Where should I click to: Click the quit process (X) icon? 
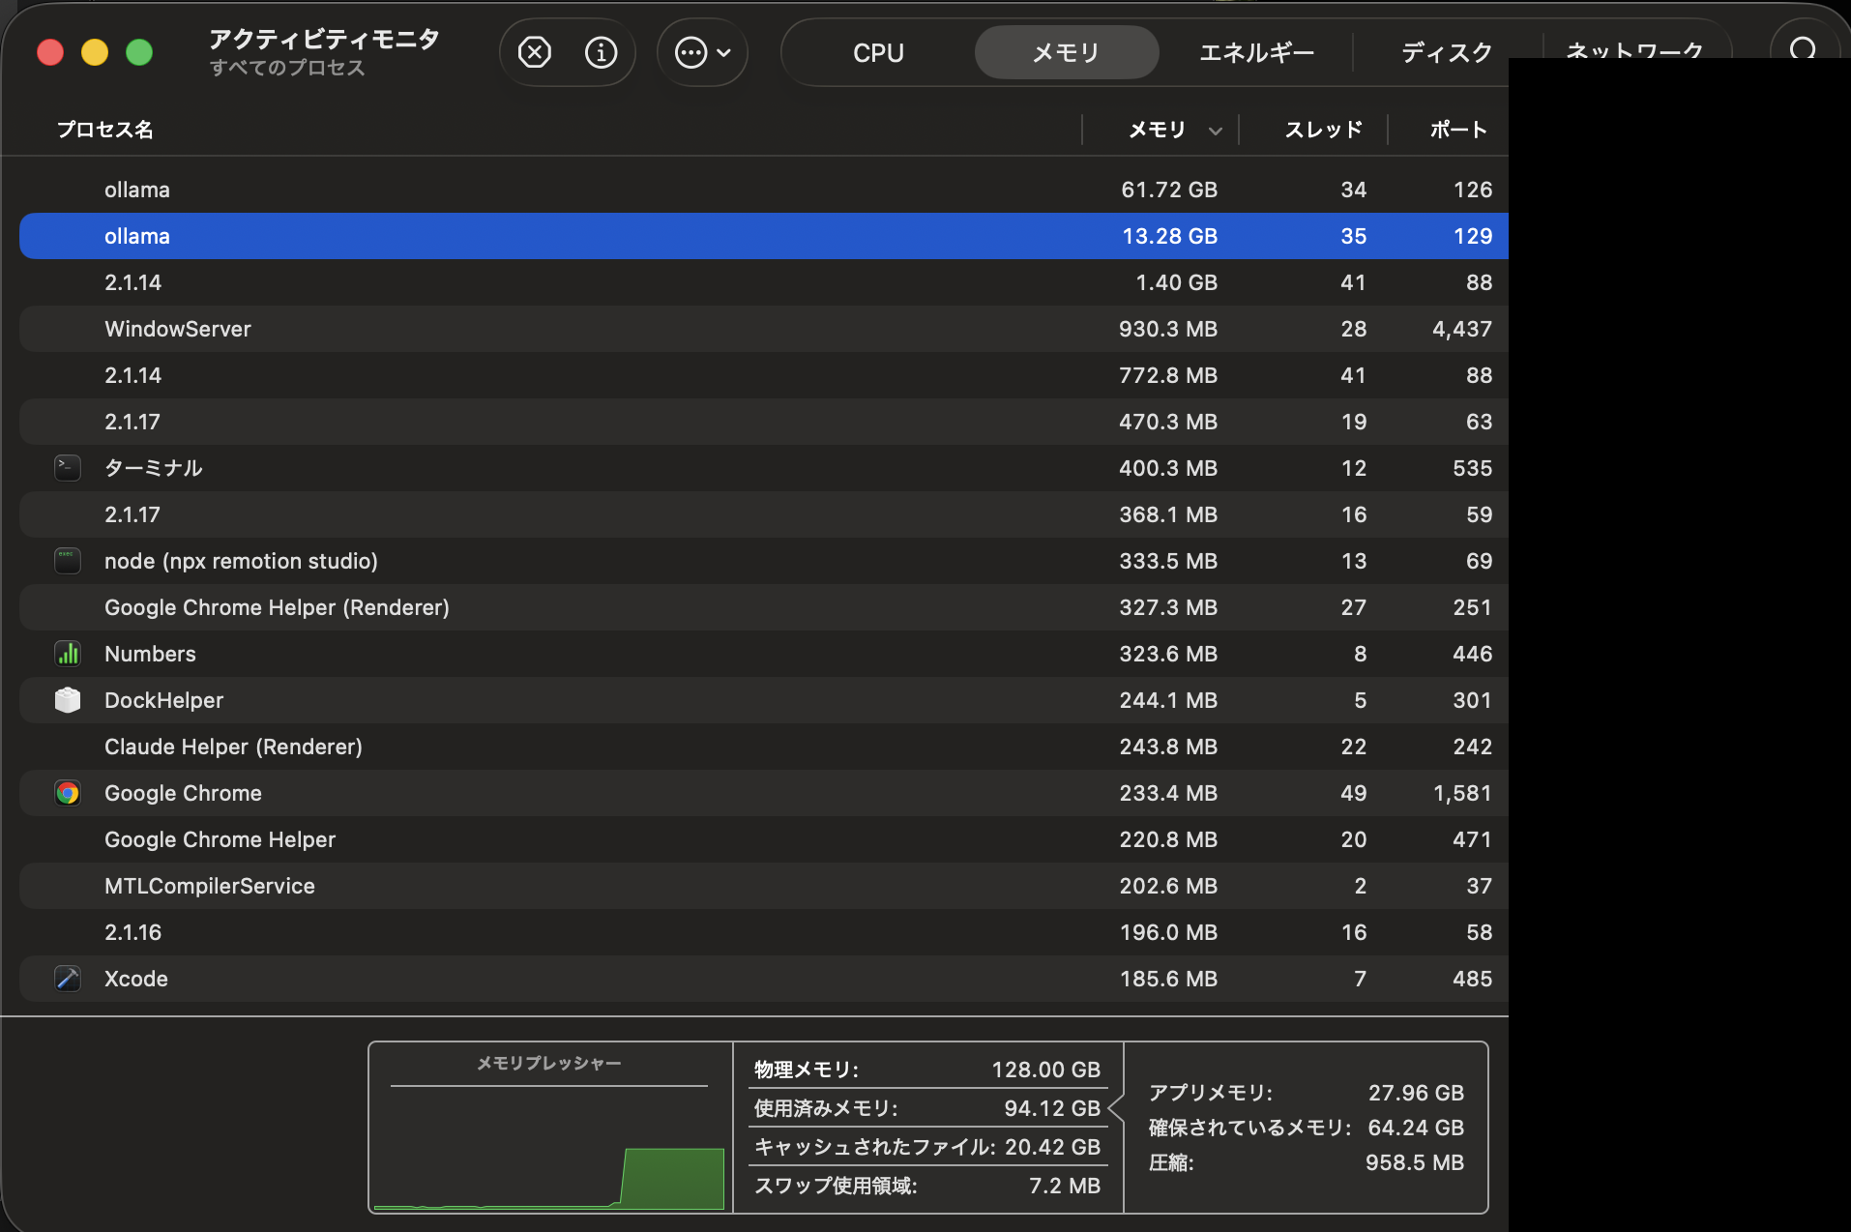[535, 52]
